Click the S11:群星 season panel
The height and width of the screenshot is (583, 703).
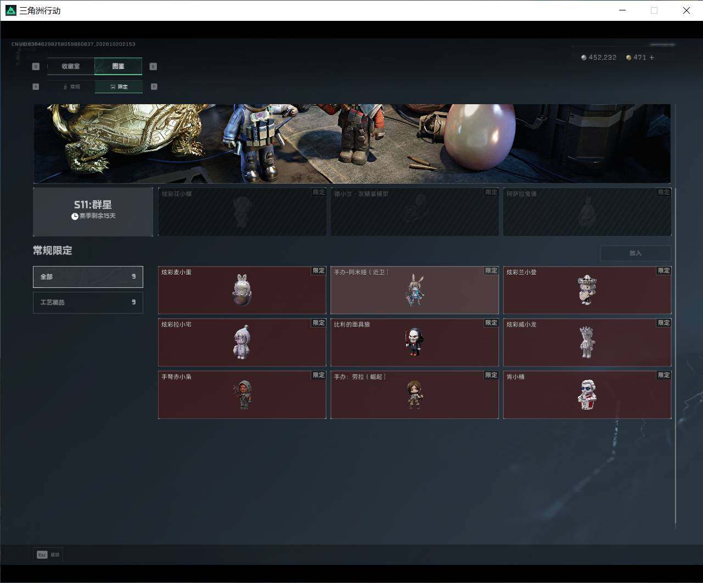tap(93, 212)
